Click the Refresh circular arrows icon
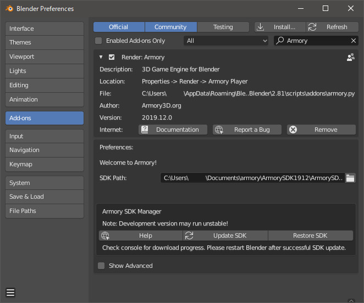The image size is (364, 303). click(x=312, y=27)
